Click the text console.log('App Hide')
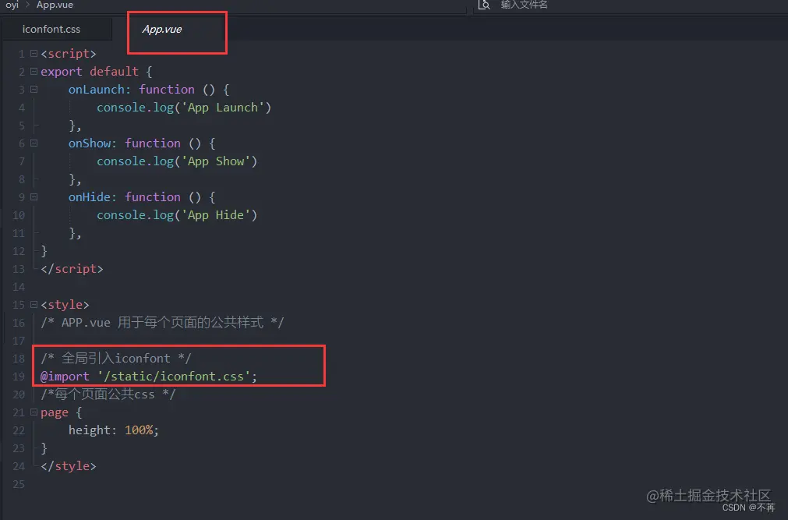 (x=177, y=215)
